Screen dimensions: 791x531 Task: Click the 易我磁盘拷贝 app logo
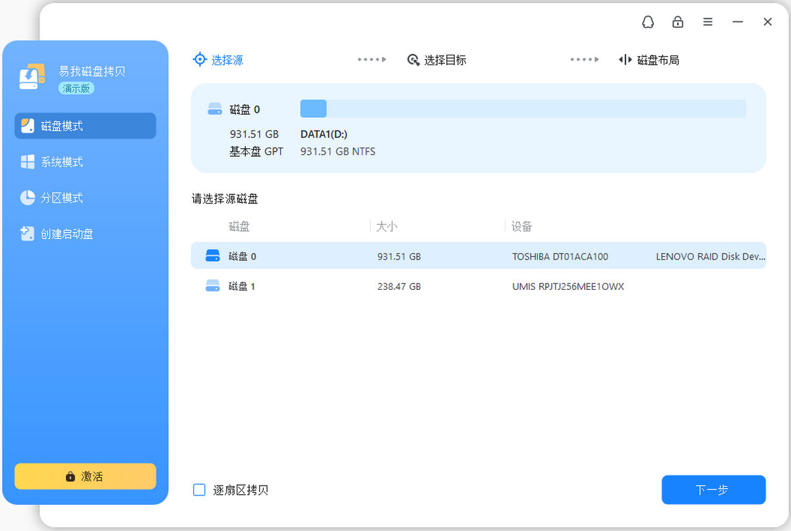coord(32,77)
